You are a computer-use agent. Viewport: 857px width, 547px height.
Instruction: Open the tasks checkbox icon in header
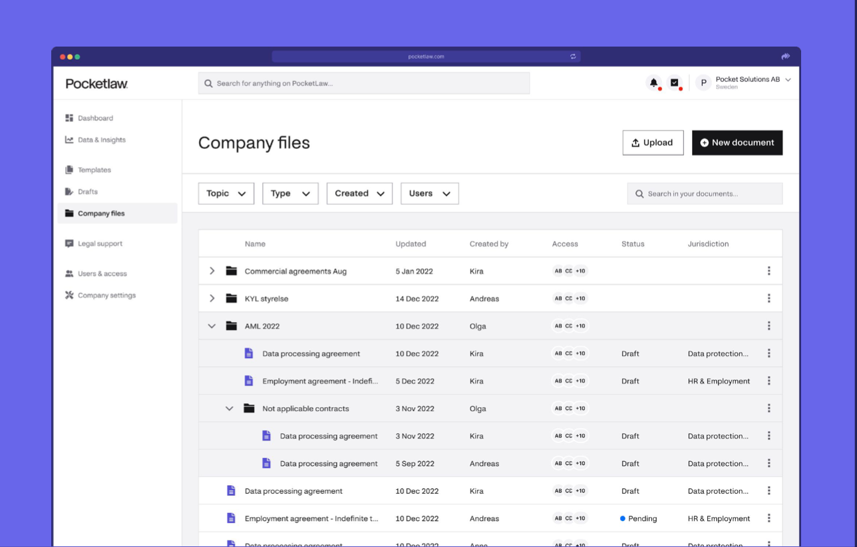coord(675,83)
